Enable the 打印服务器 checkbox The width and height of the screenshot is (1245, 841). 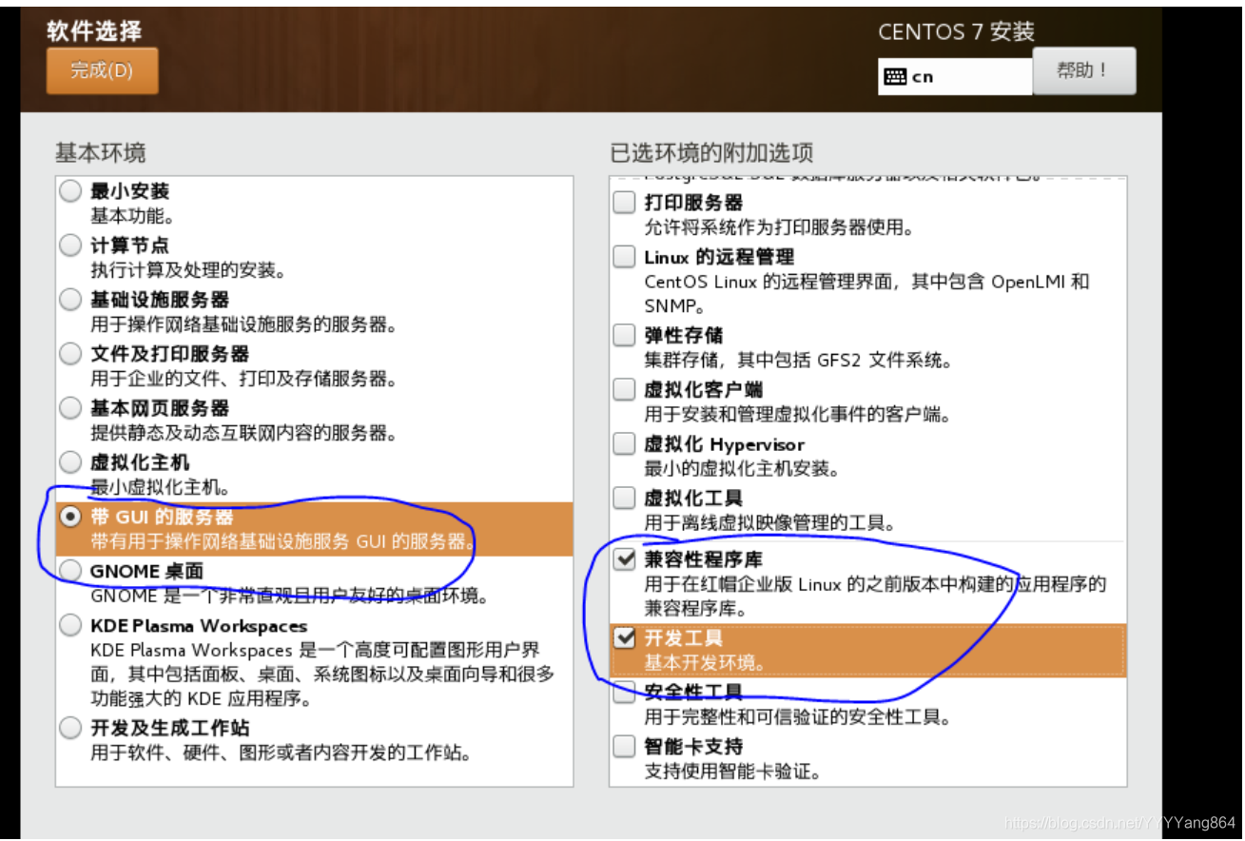624,203
